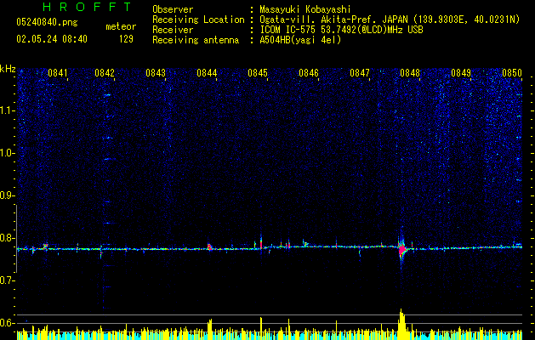
Task: Select the ICOM IC-575 receiver text
Action: [x=341, y=30]
